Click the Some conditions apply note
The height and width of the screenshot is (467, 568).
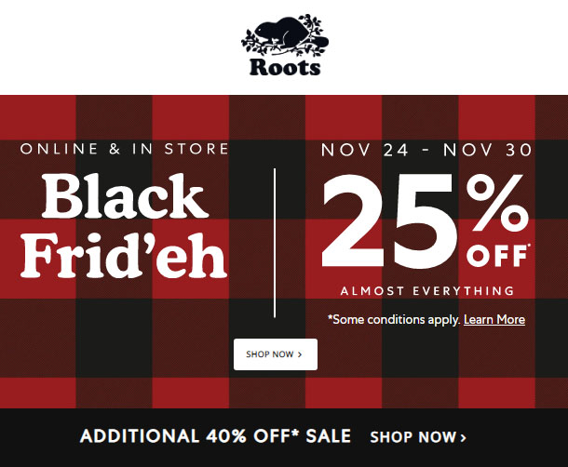coord(393,319)
